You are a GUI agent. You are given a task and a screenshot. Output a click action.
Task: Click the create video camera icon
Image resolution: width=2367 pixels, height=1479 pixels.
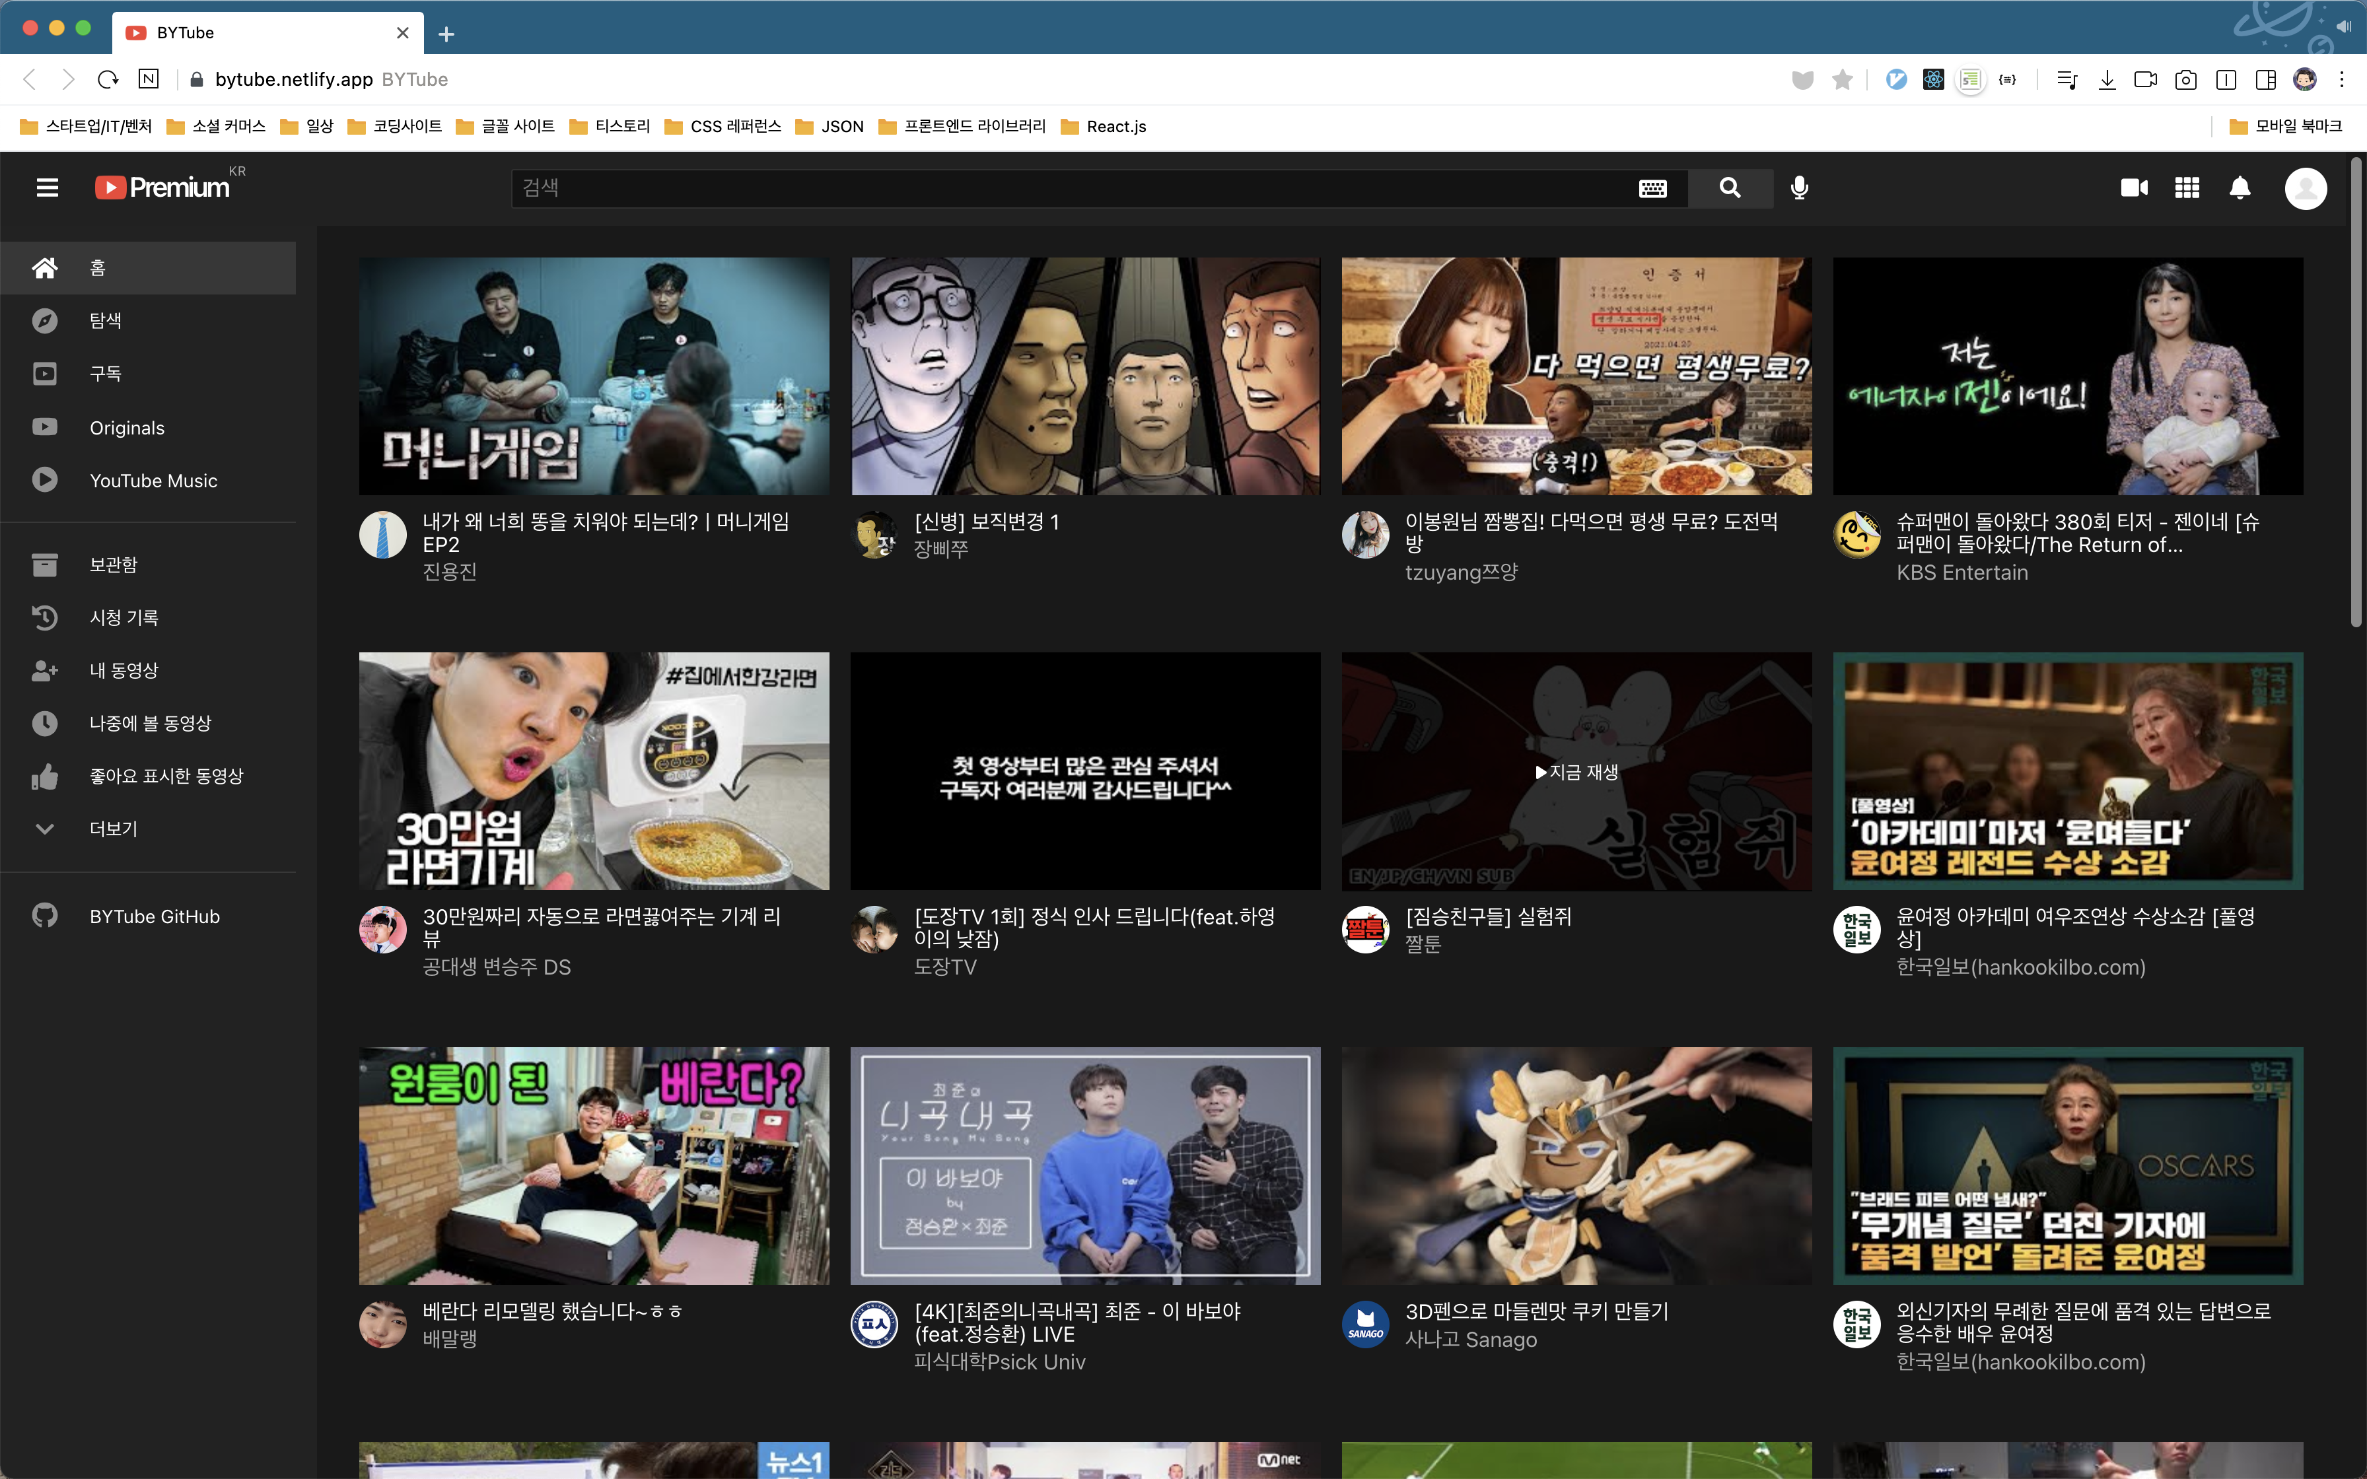(2133, 188)
